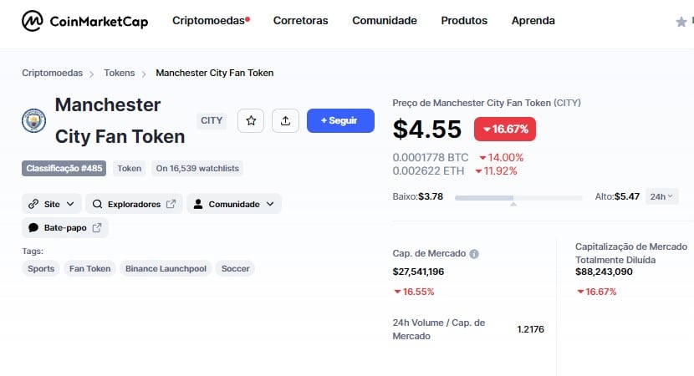Open the Produtos menu
The image size is (694, 376).
[464, 20]
